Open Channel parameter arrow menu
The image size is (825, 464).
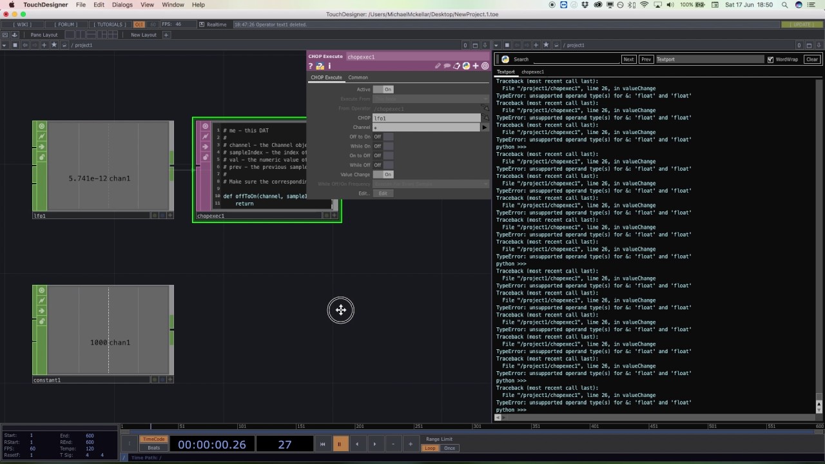[x=485, y=128]
